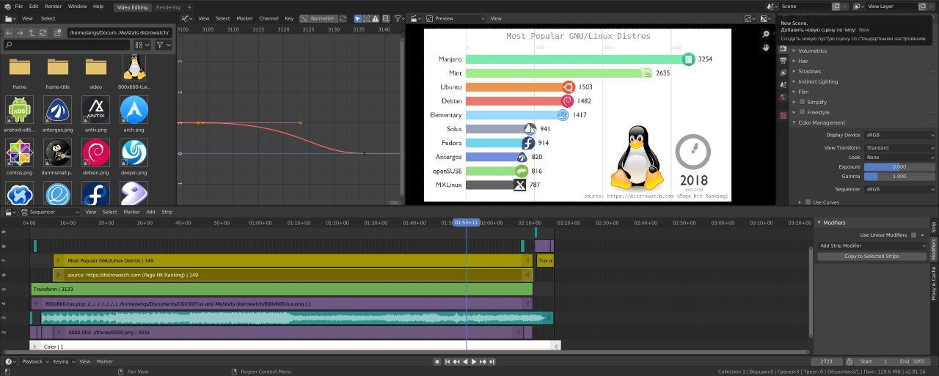Image resolution: width=939 pixels, height=376 pixels.
Task: Open the Texture properties tab icon
Action: coord(783,115)
